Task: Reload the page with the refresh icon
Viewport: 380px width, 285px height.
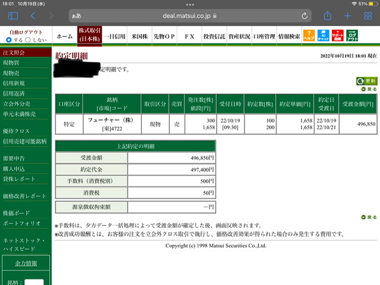Action: pyautogui.click(x=305, y=16)
